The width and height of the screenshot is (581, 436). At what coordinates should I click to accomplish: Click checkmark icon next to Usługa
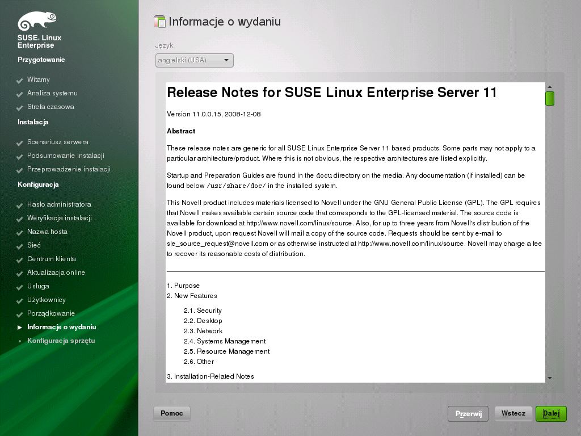(20, 287)
